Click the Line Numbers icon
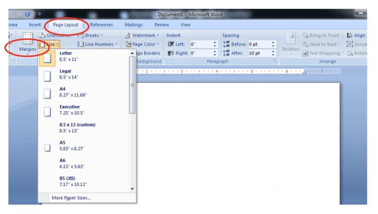Viewport: 378px width, 214px height. click(x=80, y=44)
